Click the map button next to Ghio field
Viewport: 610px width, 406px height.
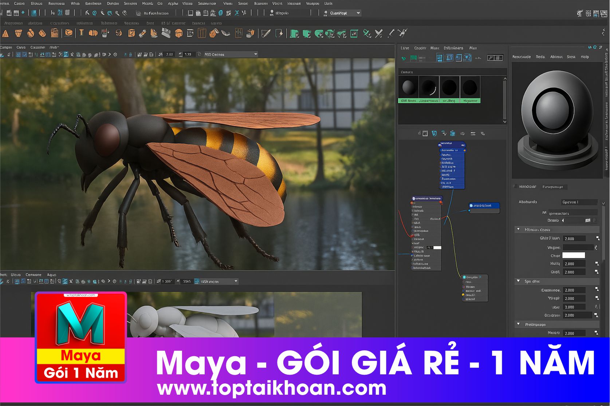click(598, 238)
